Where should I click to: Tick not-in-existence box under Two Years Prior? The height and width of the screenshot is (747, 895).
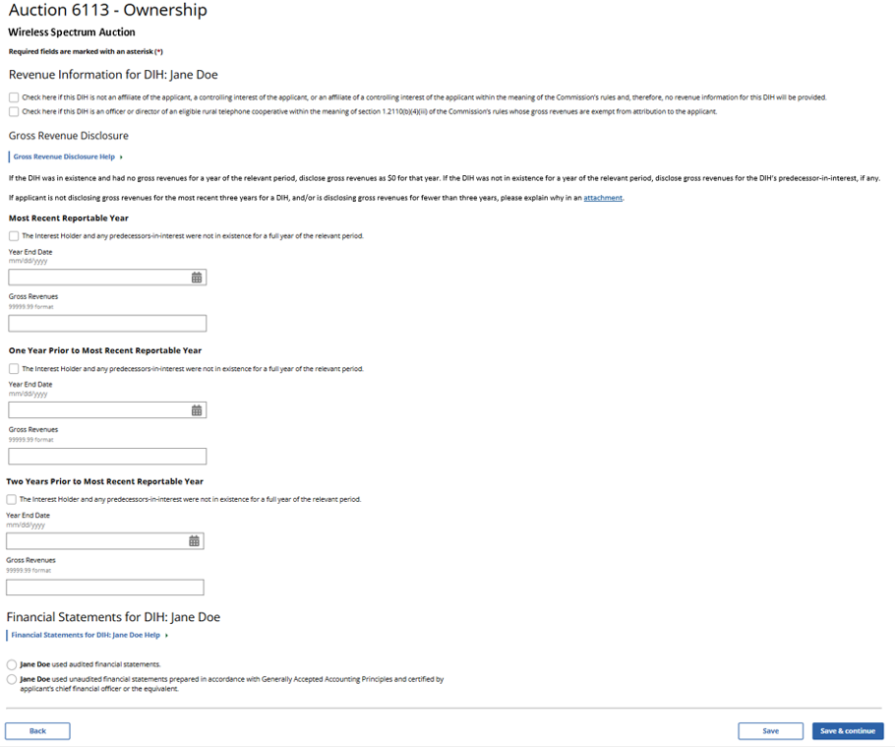click(12, 500)
